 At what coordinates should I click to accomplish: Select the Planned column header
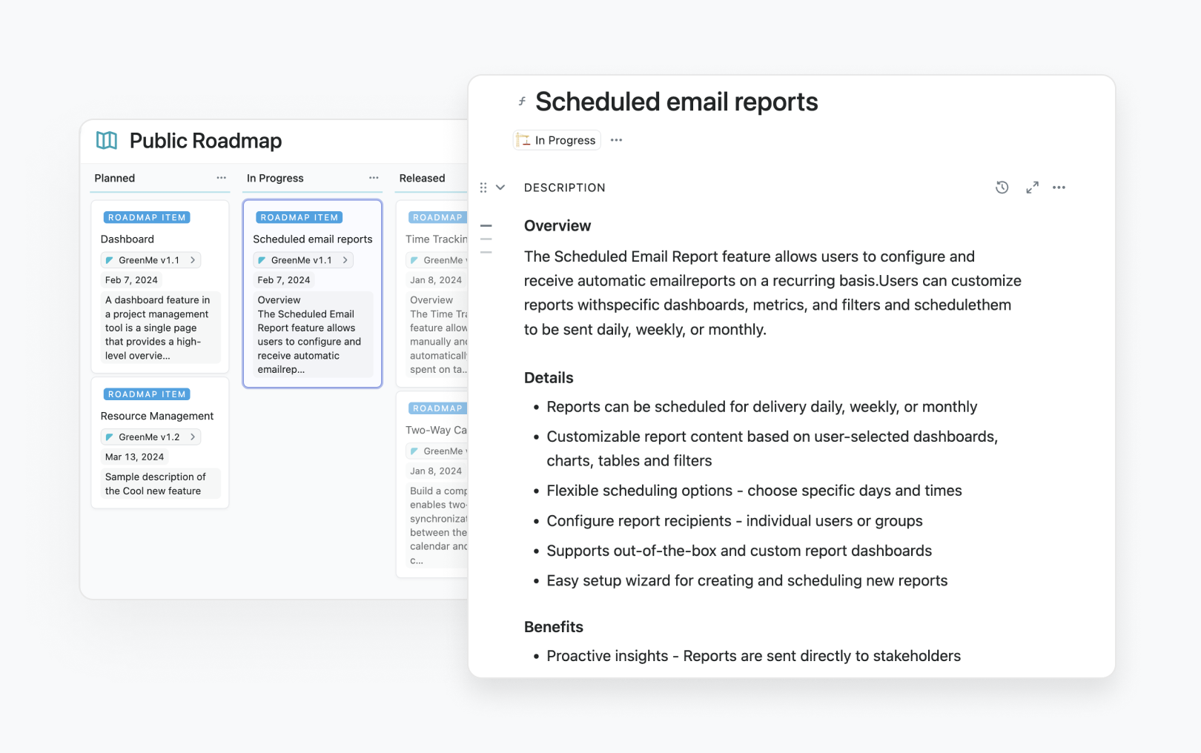[x=115, y=178]
